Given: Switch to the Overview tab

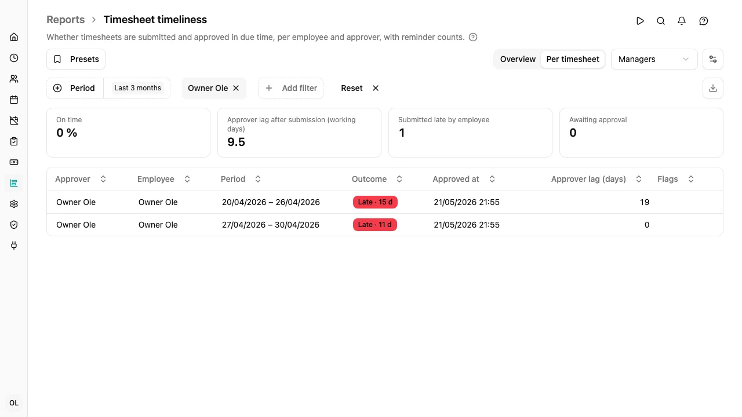Looking at the screenshot, I should 518,59.
